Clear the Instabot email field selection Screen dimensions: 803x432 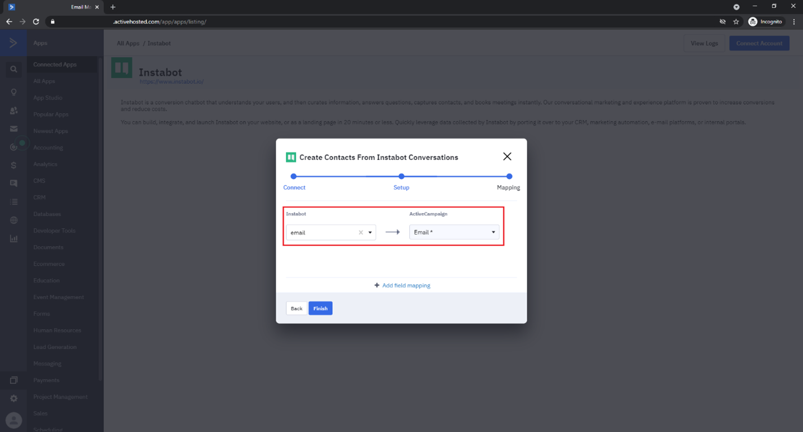[361, 232]
